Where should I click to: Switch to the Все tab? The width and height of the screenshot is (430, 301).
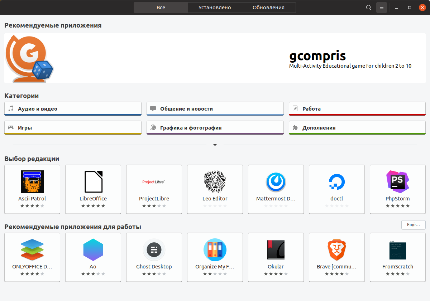(161, 8)
